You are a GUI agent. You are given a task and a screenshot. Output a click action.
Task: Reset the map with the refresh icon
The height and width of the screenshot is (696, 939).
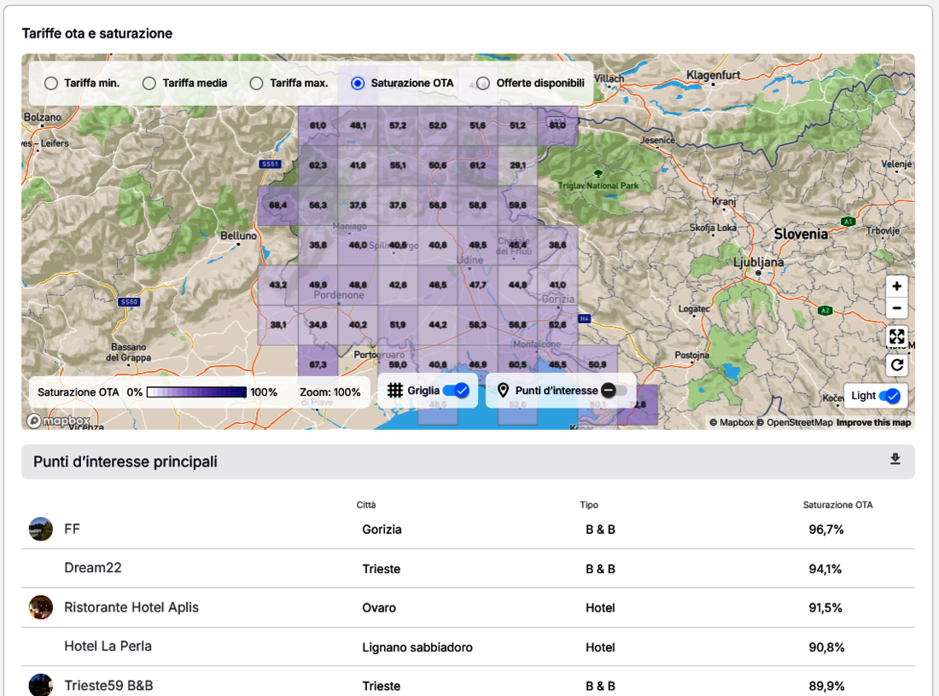click(896, 365)
